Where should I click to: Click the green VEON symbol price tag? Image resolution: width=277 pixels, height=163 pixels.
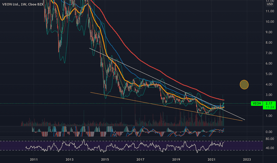coord(257,103)
